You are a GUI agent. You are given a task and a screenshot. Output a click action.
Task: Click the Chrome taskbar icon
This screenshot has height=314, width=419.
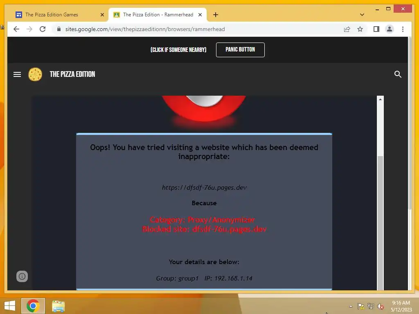pyautogui.click(x=33, y=306)
